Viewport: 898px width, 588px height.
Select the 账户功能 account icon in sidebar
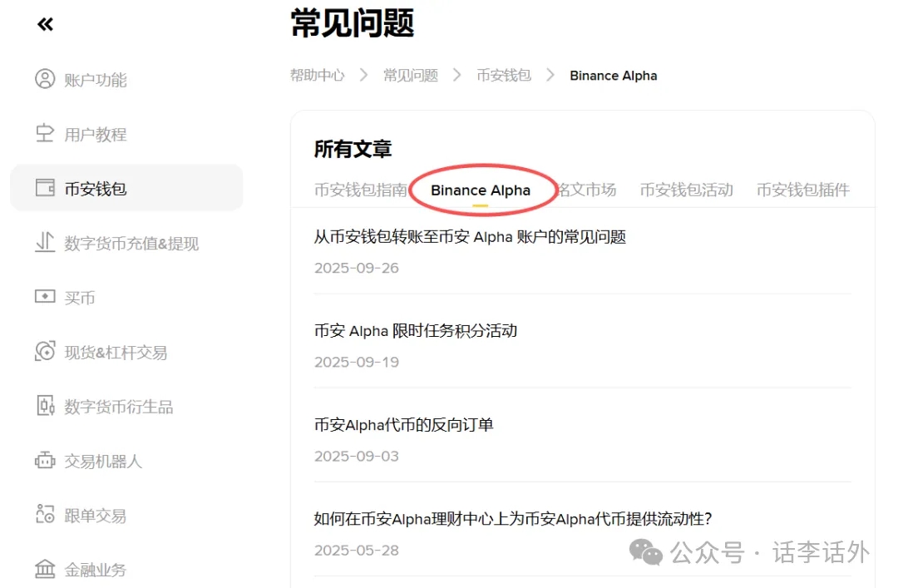(45, 80)
